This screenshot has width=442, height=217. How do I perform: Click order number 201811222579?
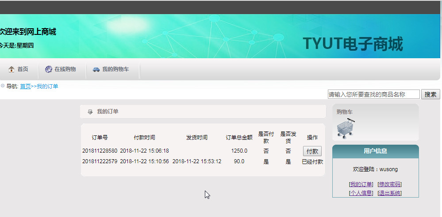pos(100,161)
